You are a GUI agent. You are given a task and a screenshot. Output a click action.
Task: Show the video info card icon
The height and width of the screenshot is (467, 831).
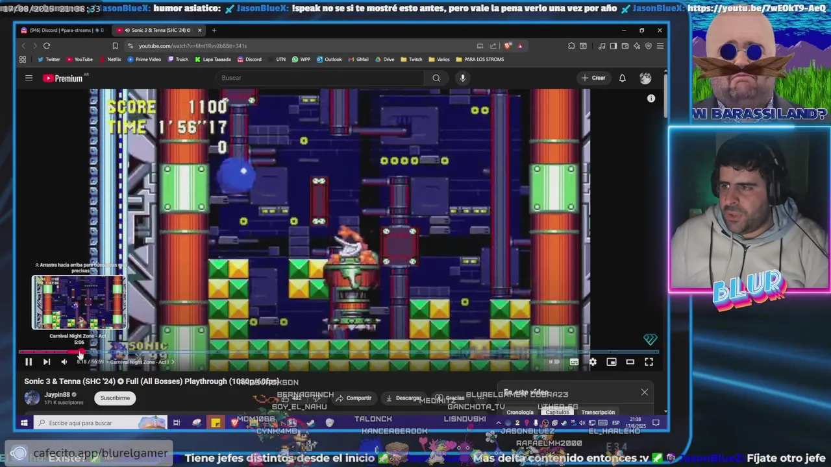pos(651,99)
